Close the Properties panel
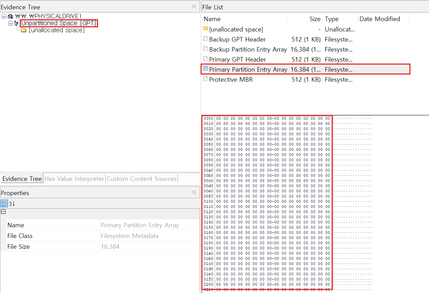 click(x=194, y=192)
